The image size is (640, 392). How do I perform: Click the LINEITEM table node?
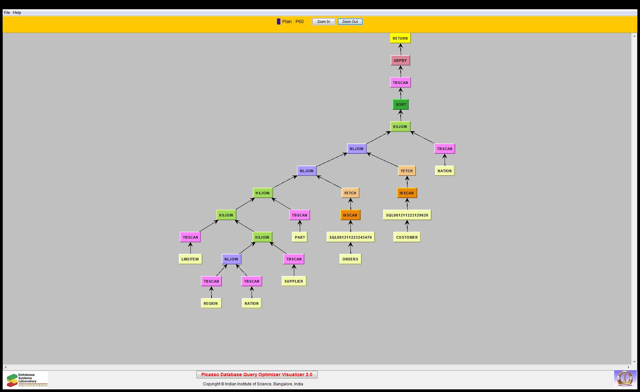[x=190, y=259]
